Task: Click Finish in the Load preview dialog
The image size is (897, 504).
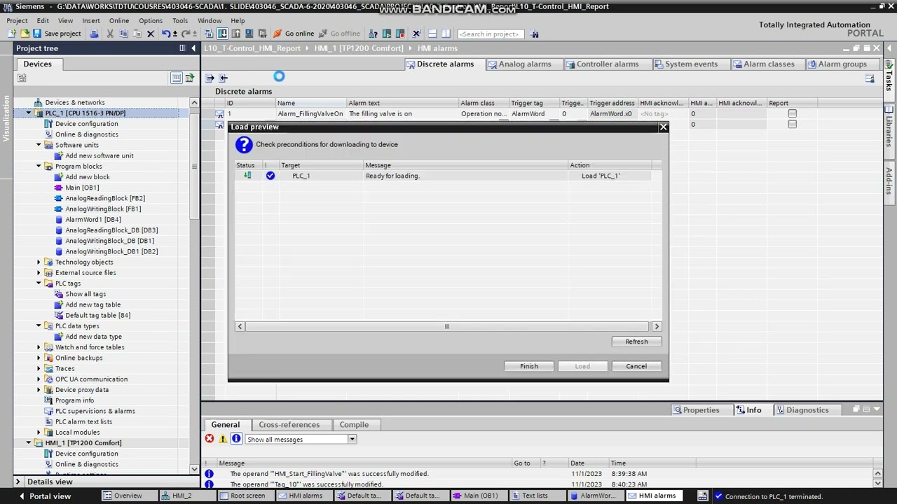Action: (x=529, y=366)
